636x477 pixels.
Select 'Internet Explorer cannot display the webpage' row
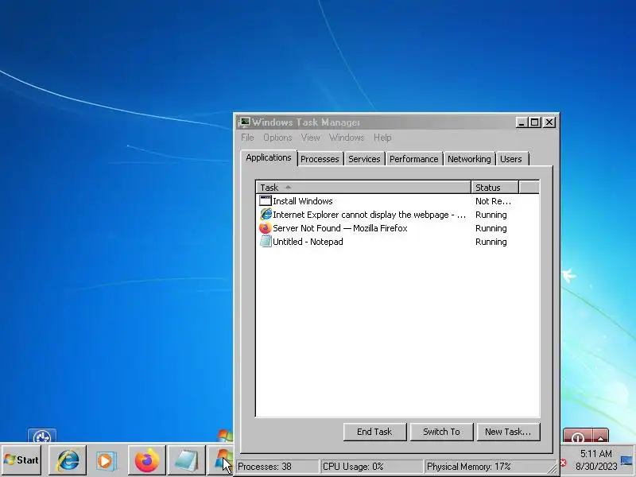tap(397, 215)
